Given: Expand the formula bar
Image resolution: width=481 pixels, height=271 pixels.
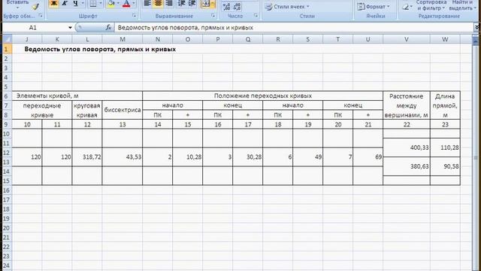Looking at the screenshot, I should (x=476, y=27).
